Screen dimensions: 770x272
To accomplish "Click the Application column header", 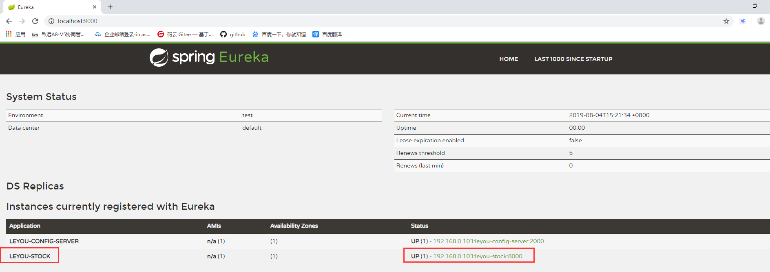I will pos(25,226).
